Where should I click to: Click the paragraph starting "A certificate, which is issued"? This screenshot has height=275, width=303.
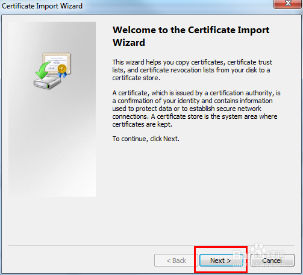[x=196, y=109]
